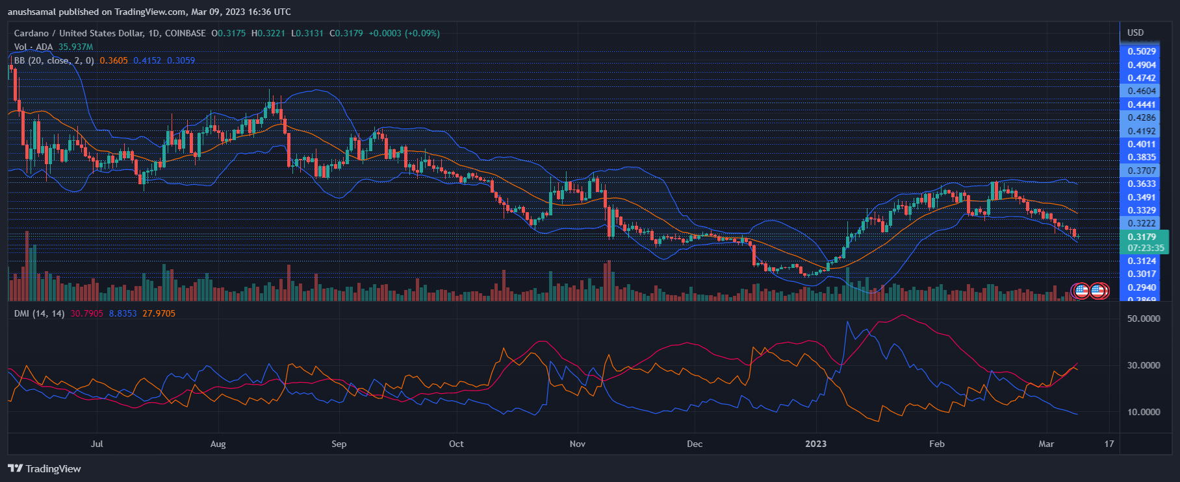Screen dimensions: 1180x482
Task: Open the USD currency selector on price axis
Action: (1136, 32)
